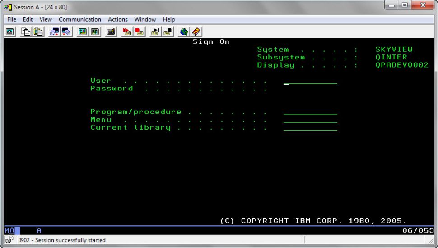438x248 pixels.
Task: Click the Current library input field
Action: click(310, 127)
